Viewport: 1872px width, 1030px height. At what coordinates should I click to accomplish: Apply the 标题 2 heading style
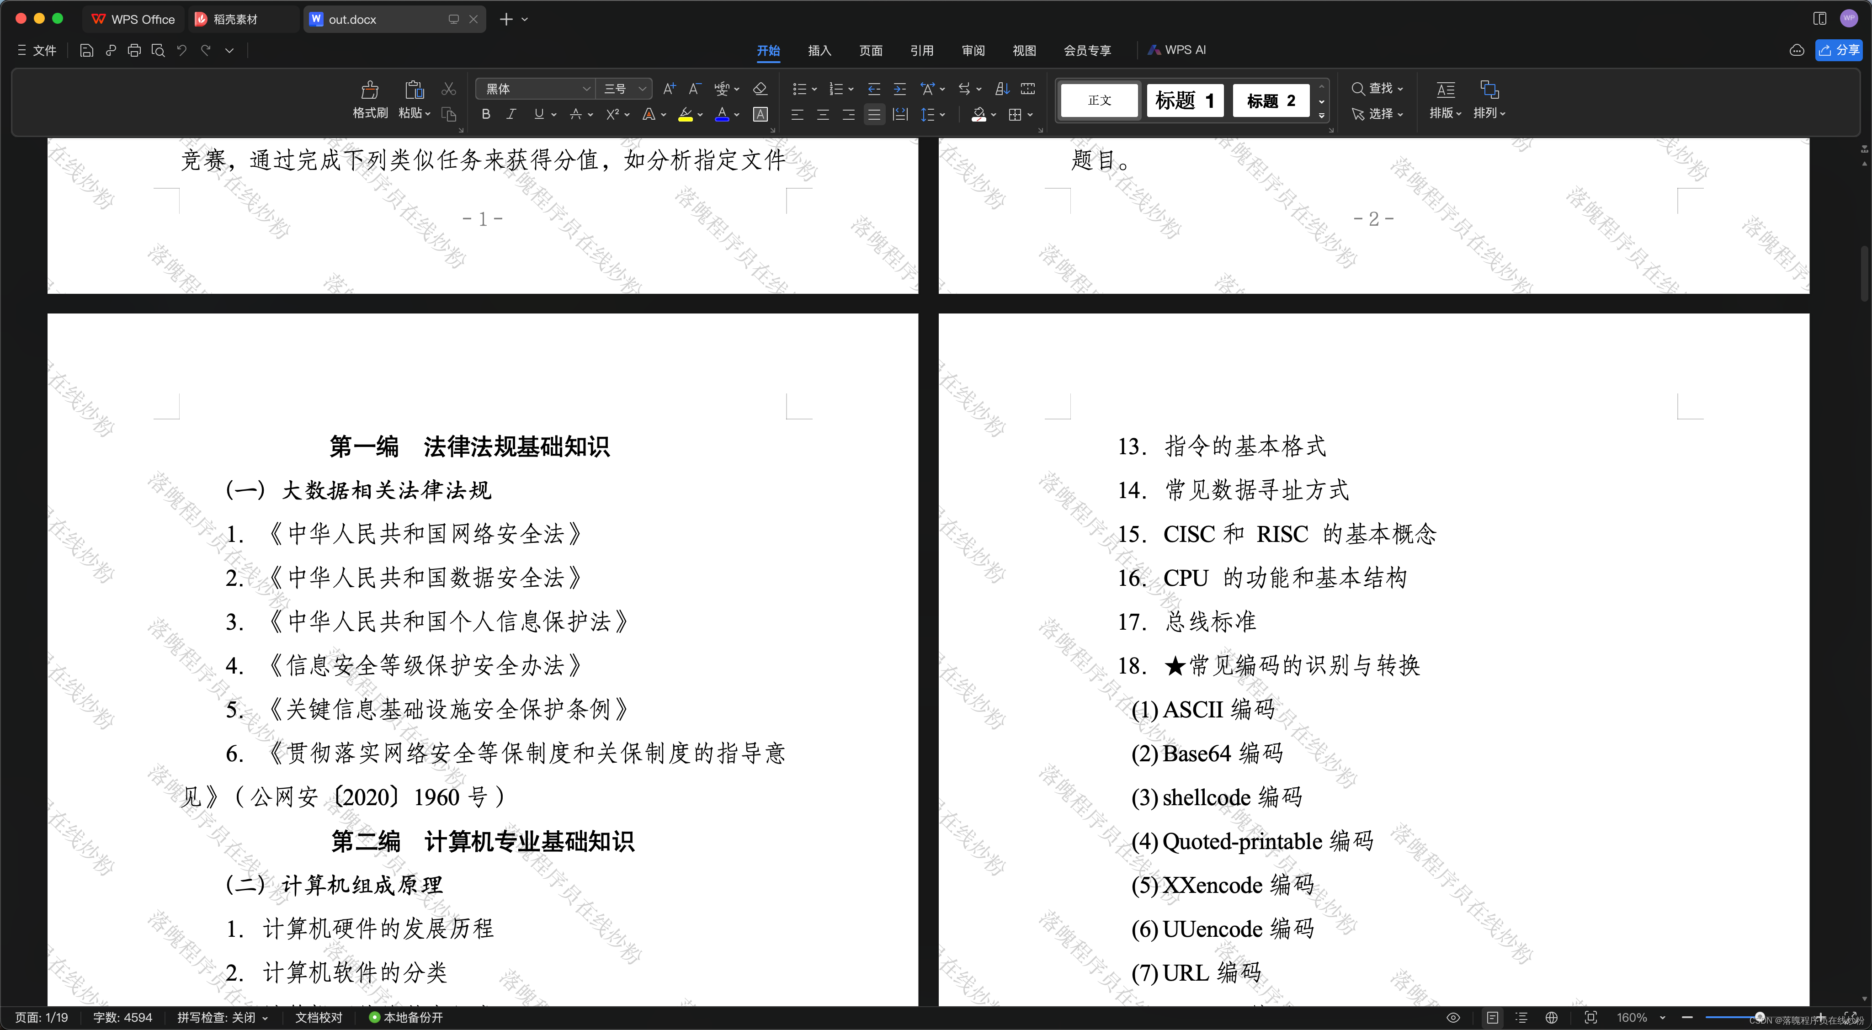(x=1271, y=100)
